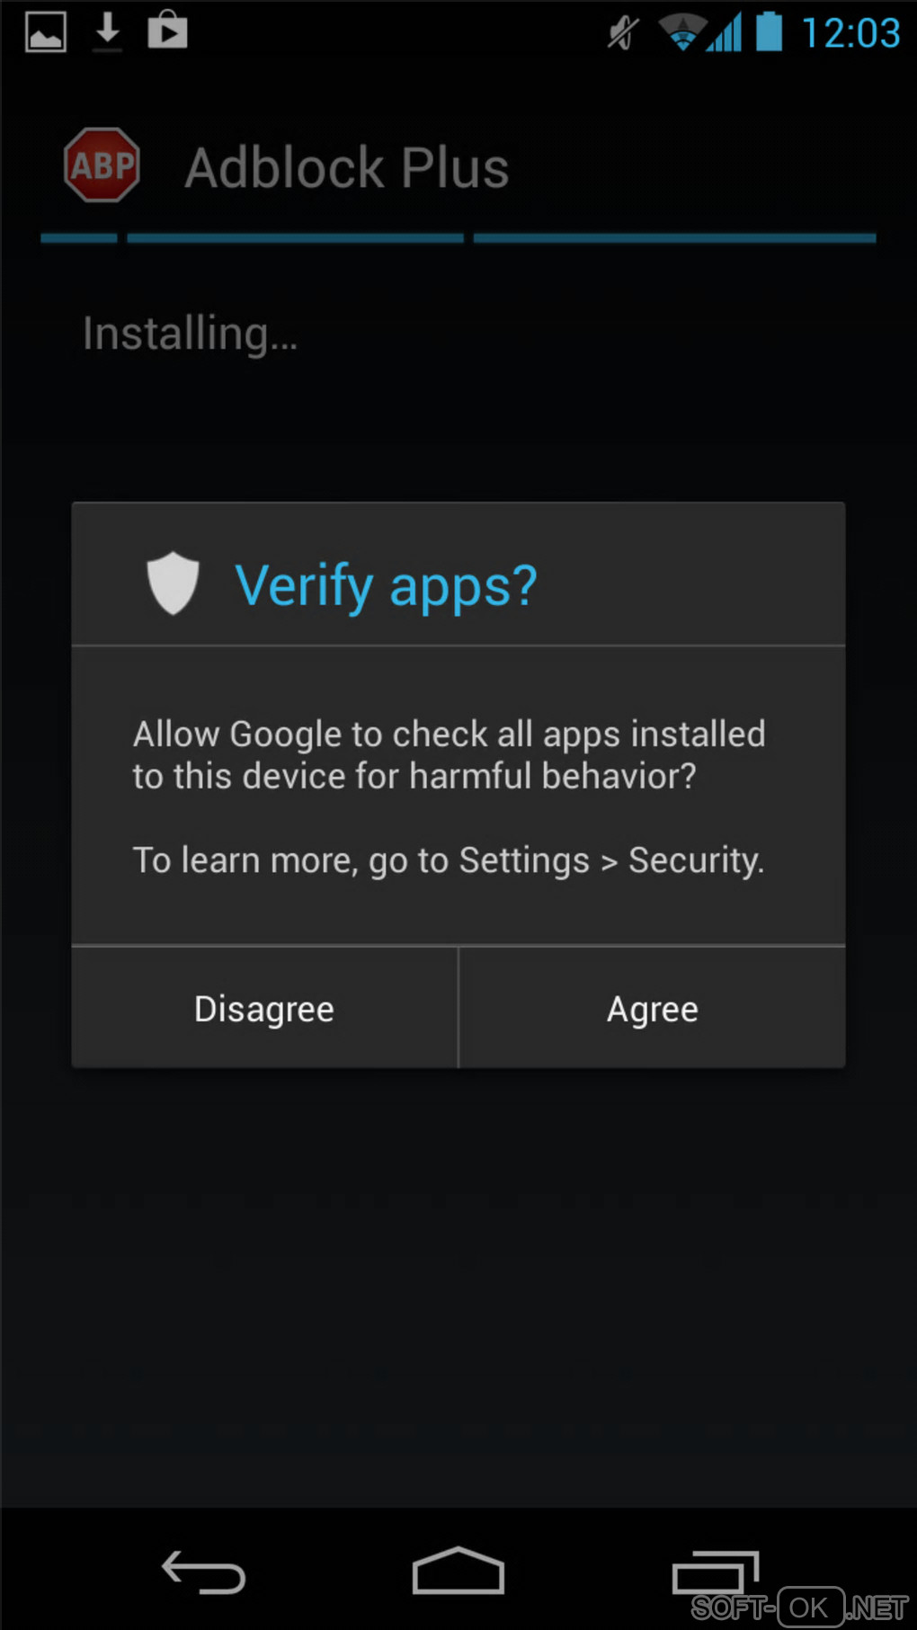
Task: Click the Installing... status text
Action: coord(190,334)
